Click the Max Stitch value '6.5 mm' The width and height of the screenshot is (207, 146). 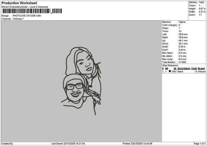[x=183, y=53]
